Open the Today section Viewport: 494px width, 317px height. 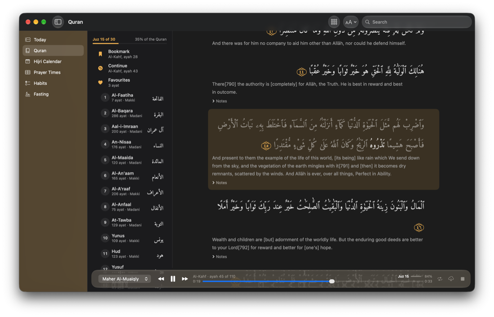53,40
